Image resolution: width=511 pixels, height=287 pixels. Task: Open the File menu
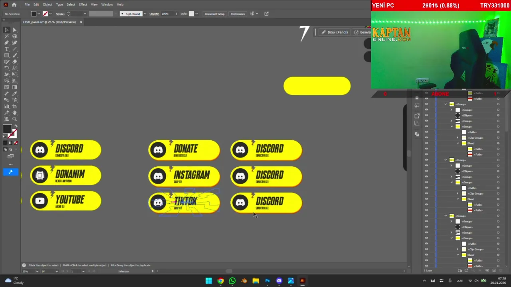pos(27,4)
